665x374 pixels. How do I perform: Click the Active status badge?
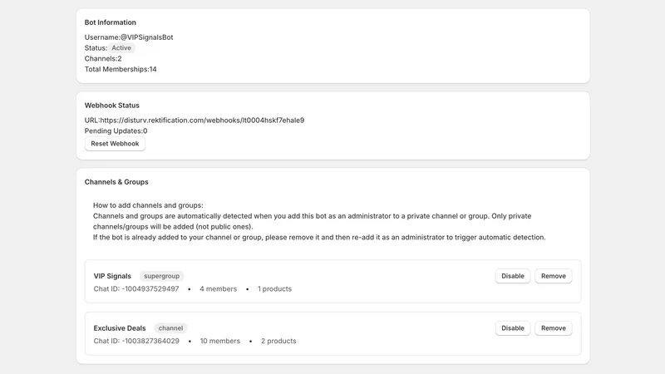click(x=121, y=48)
